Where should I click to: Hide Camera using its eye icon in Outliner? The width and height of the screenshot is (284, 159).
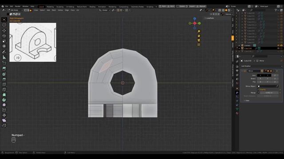point(278,45)
